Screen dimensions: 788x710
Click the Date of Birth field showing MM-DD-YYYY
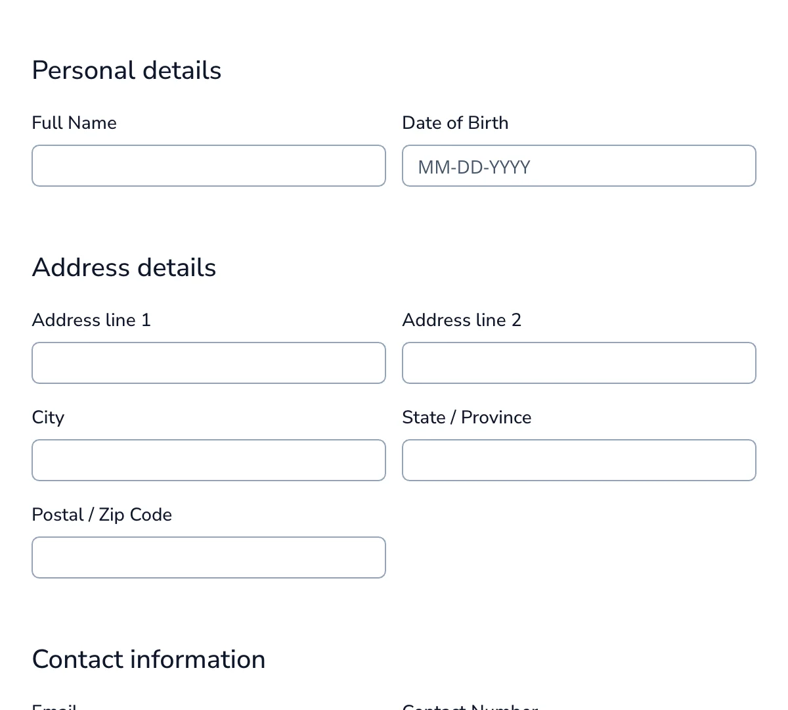click(579, 166)
